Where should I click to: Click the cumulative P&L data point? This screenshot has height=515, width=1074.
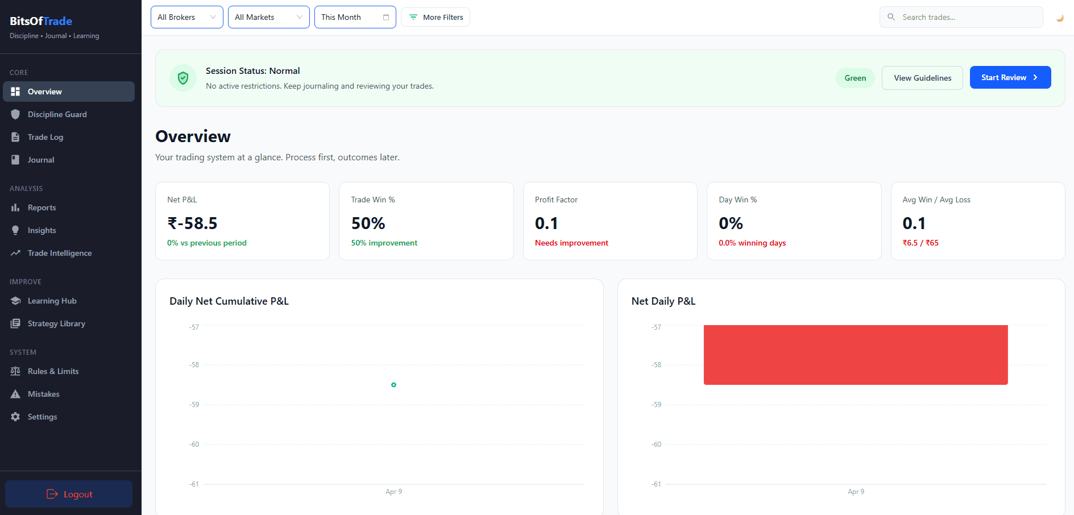coord(393,385)
